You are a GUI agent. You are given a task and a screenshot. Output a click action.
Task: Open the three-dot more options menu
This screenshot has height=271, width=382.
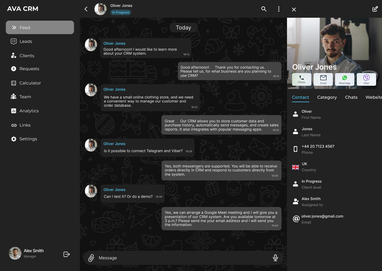click(x=279, y=9)
